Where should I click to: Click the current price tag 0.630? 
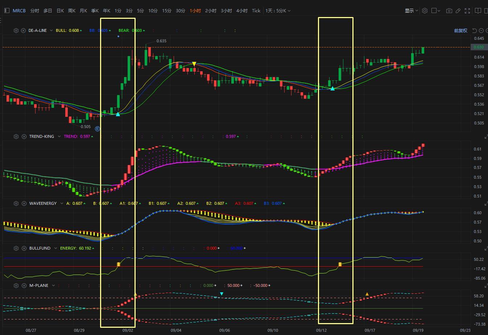pos(479,47)
